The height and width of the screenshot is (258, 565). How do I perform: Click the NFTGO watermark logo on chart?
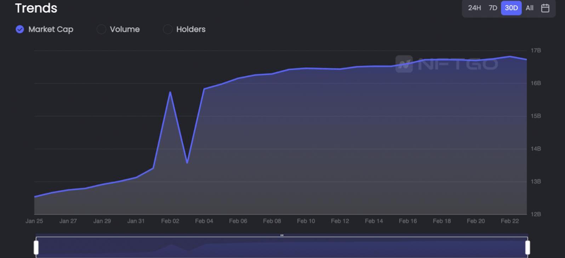(x=447, y=64)
